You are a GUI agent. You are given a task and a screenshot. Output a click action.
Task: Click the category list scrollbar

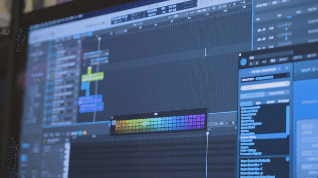(x=288, y=120)
